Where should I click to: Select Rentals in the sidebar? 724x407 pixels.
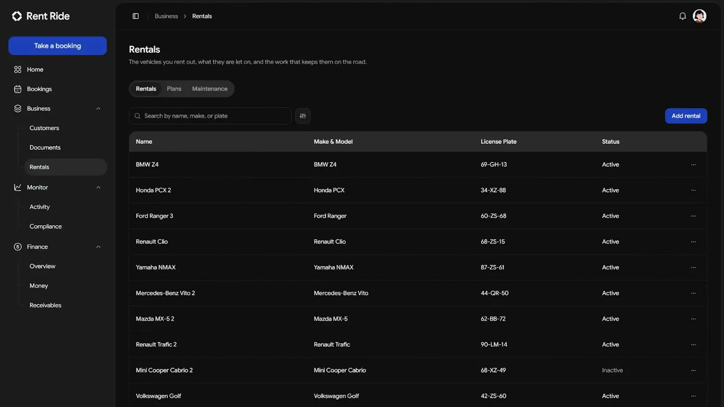click(x=66, y=167)
